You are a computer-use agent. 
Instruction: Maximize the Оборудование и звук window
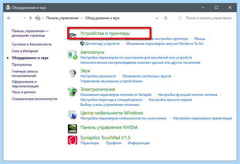click(216, 7)
